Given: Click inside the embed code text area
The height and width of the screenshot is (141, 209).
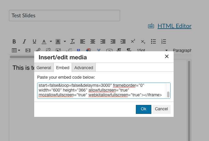Looking at the screenshot, I should (x=101, y=90).
